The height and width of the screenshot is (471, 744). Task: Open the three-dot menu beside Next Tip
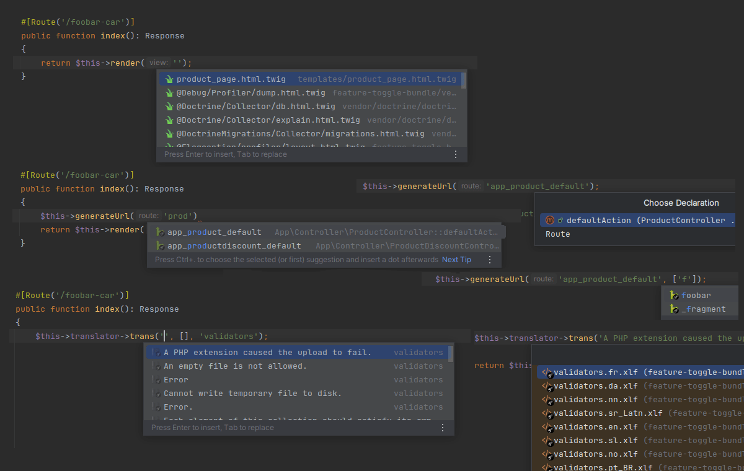[489, 260]
